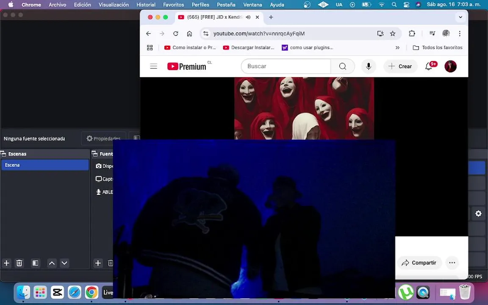The image size is (488, 305).
Task: Open the Archivo menu
Action: coord(57,5)
